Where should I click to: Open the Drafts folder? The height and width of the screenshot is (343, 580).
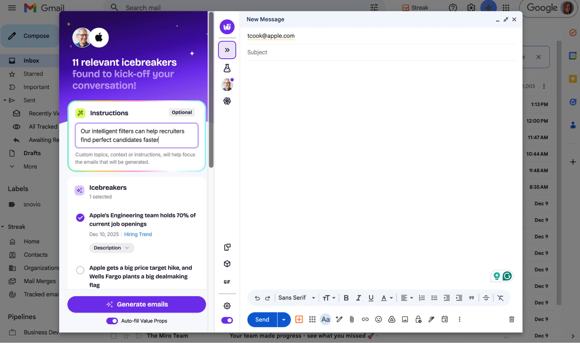[x=32, y=153]
